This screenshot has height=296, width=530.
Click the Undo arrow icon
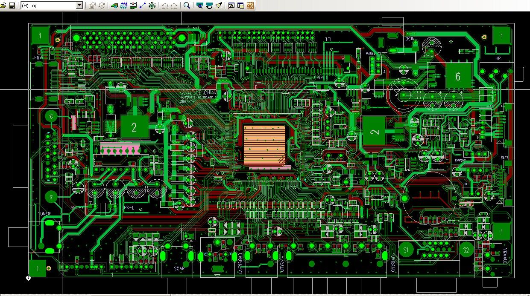click(165, 6)
